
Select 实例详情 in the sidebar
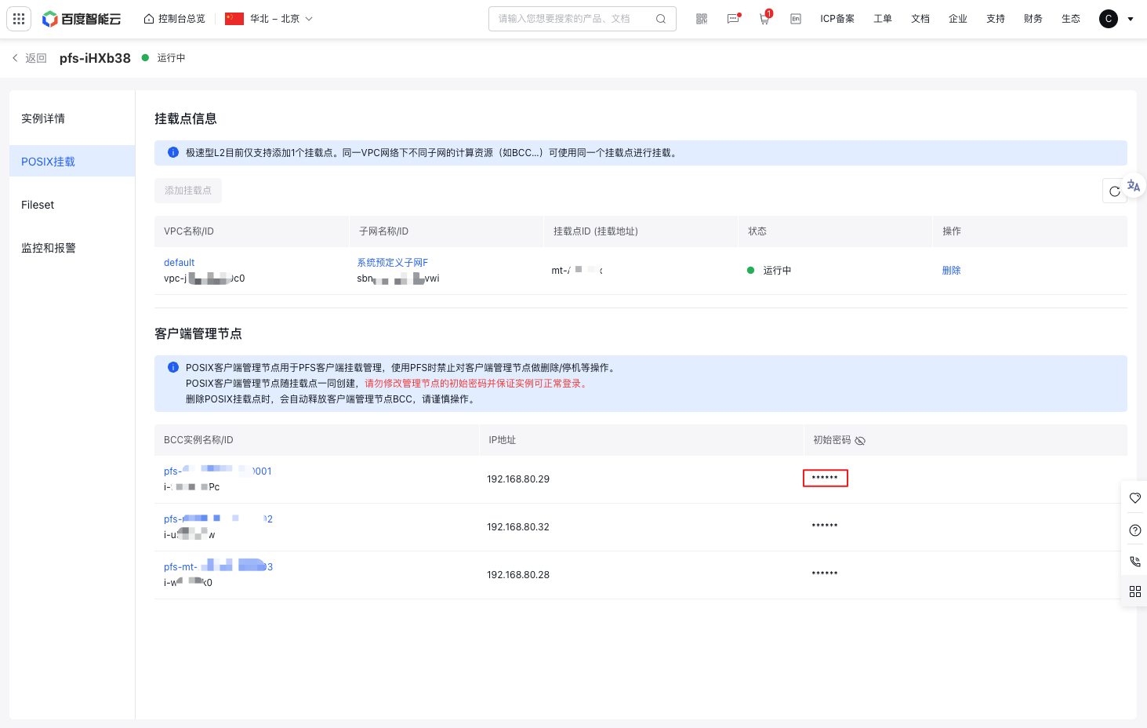pos(72,118)
